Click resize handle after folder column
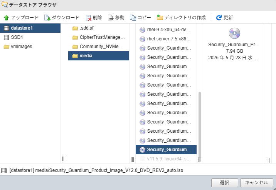Image resolution: width=276 pixels, height=190 pixels. [x=132, y=160]
